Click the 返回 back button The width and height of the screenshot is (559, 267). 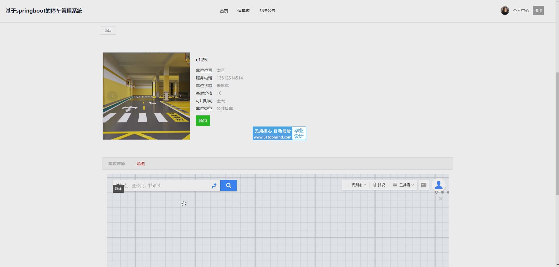[108, 31]
